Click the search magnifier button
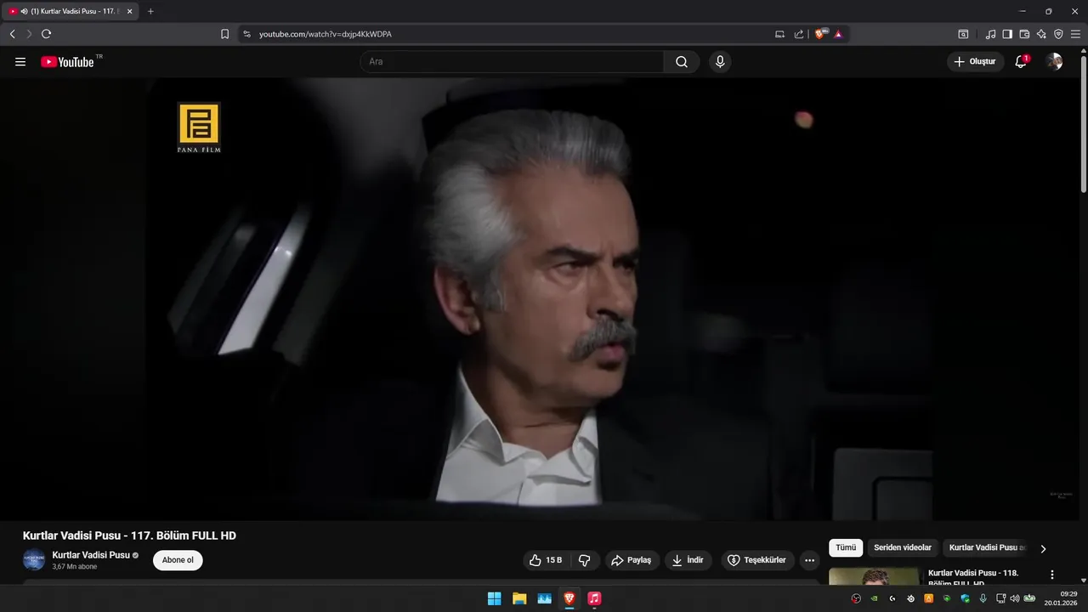The width and height of the screenshot is (1088, 612). pyautogui.click(x=682, y=62)
